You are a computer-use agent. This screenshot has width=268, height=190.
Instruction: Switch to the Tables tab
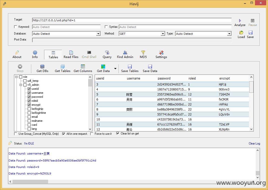[x=53, y=55]
